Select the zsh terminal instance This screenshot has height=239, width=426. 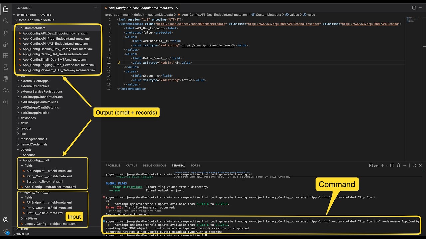tap(374, 165)
